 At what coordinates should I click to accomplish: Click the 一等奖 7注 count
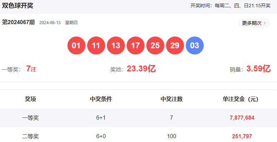tap(31, 69)
